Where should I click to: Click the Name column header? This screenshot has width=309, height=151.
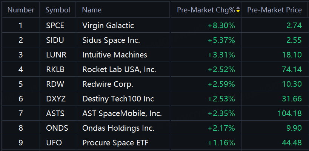point(92,10)
